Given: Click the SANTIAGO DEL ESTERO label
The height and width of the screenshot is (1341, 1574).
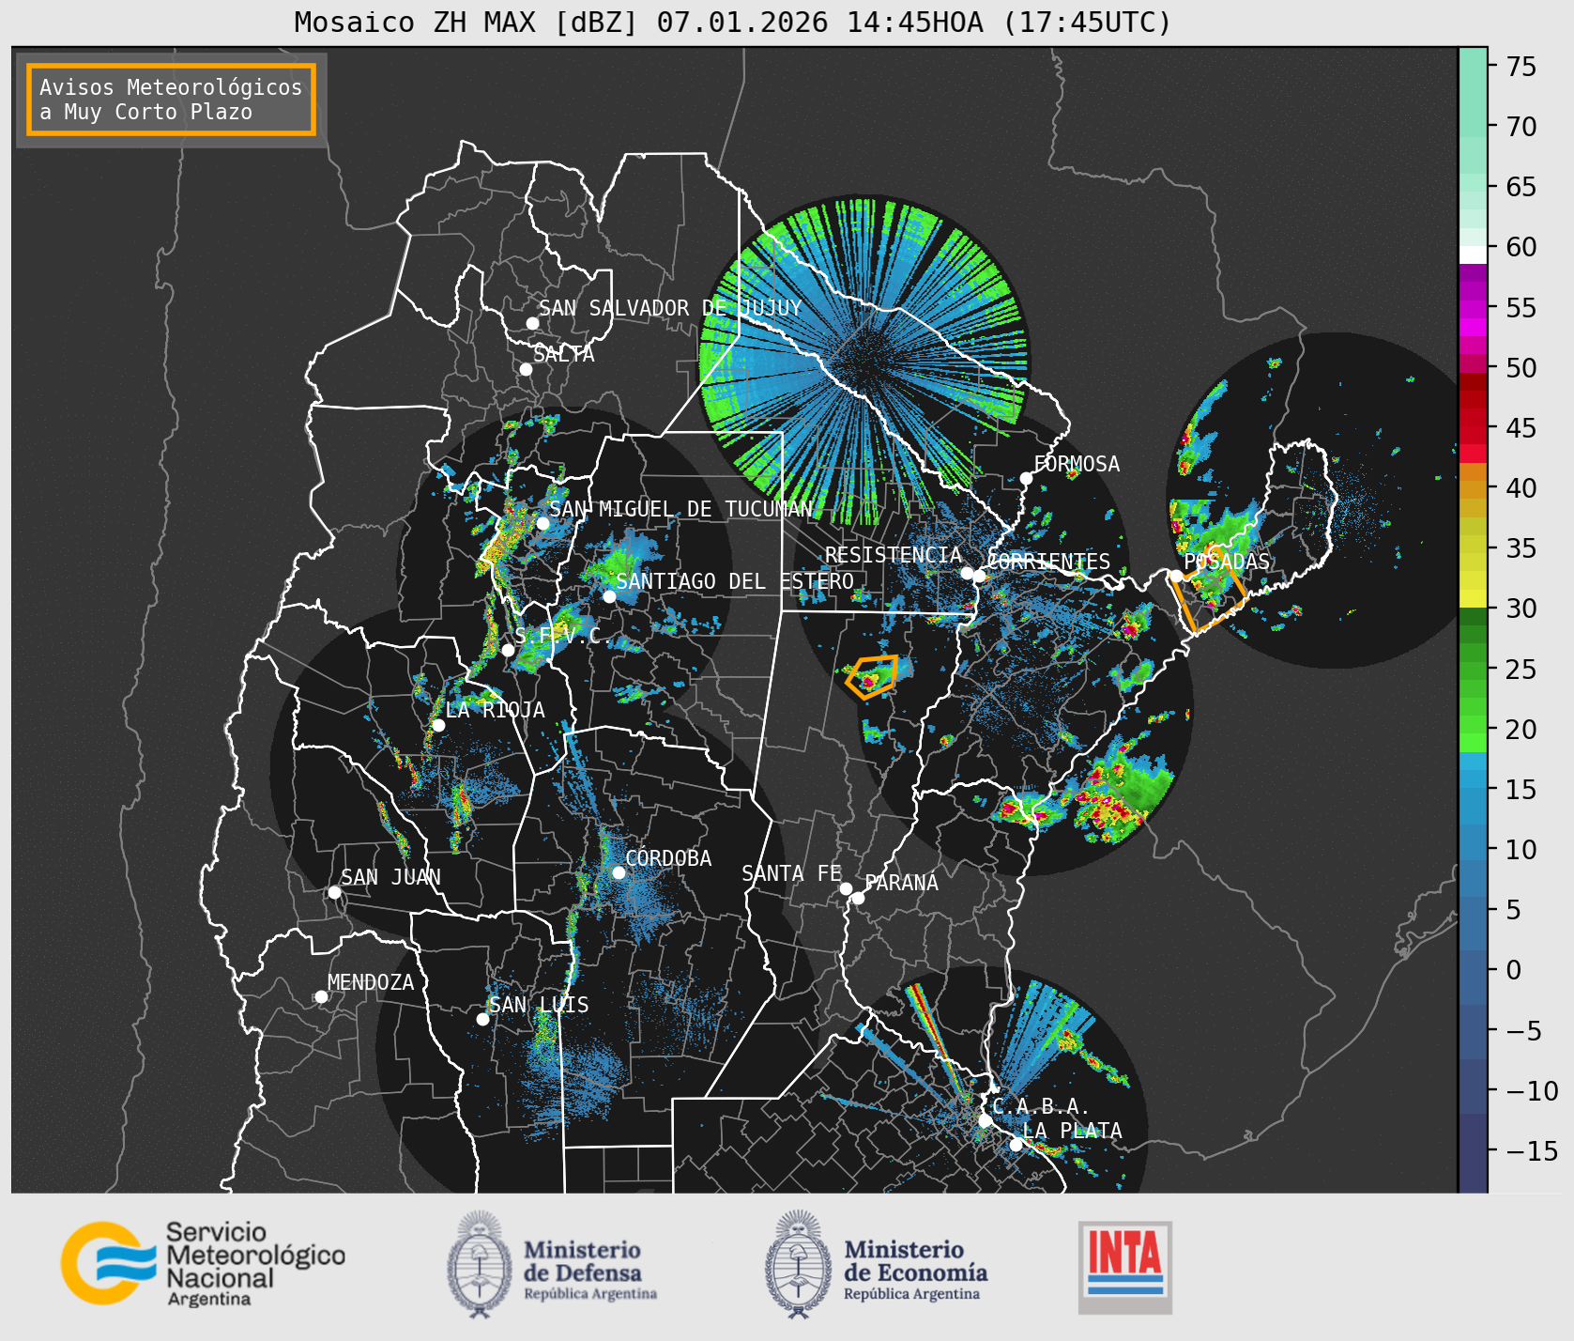Looking at the screenshot, I should tap(735, 581).
